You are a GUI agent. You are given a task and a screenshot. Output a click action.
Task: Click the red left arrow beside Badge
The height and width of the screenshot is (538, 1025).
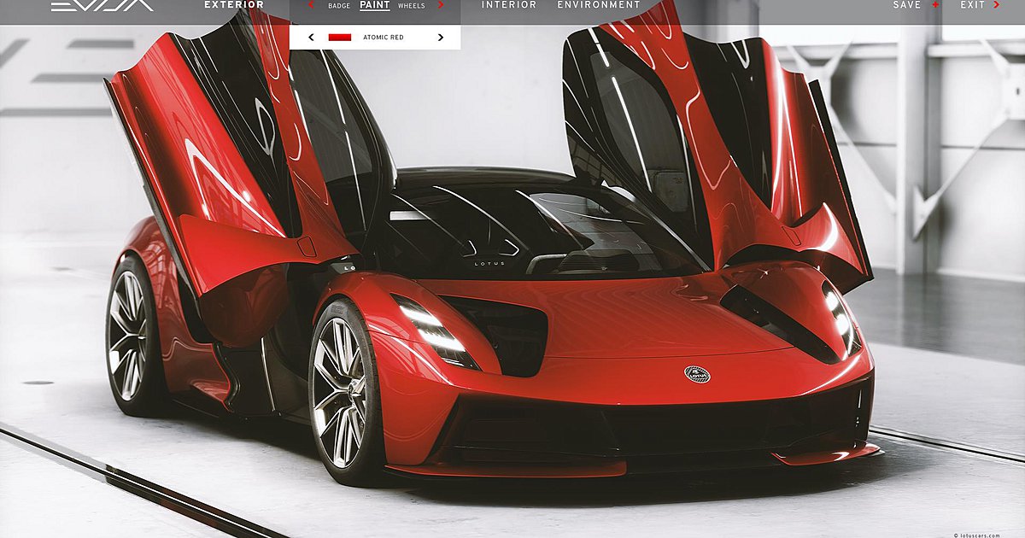pyautogui.click(x=311, y=5)
